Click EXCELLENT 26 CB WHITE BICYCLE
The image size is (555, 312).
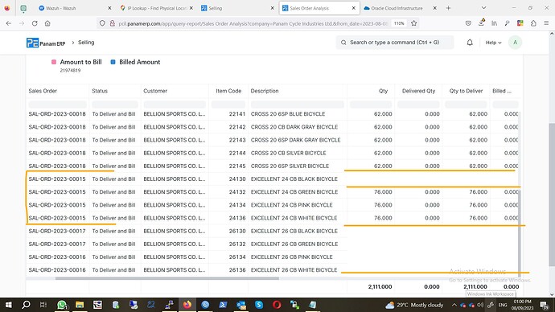coord(294,270)
